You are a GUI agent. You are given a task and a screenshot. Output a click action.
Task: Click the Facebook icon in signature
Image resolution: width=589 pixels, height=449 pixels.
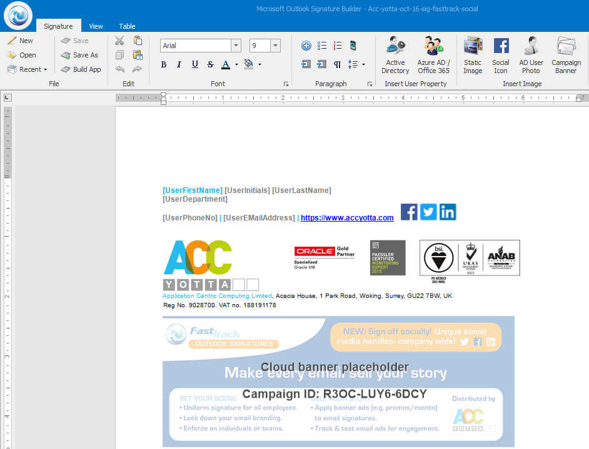click(409, 212)
